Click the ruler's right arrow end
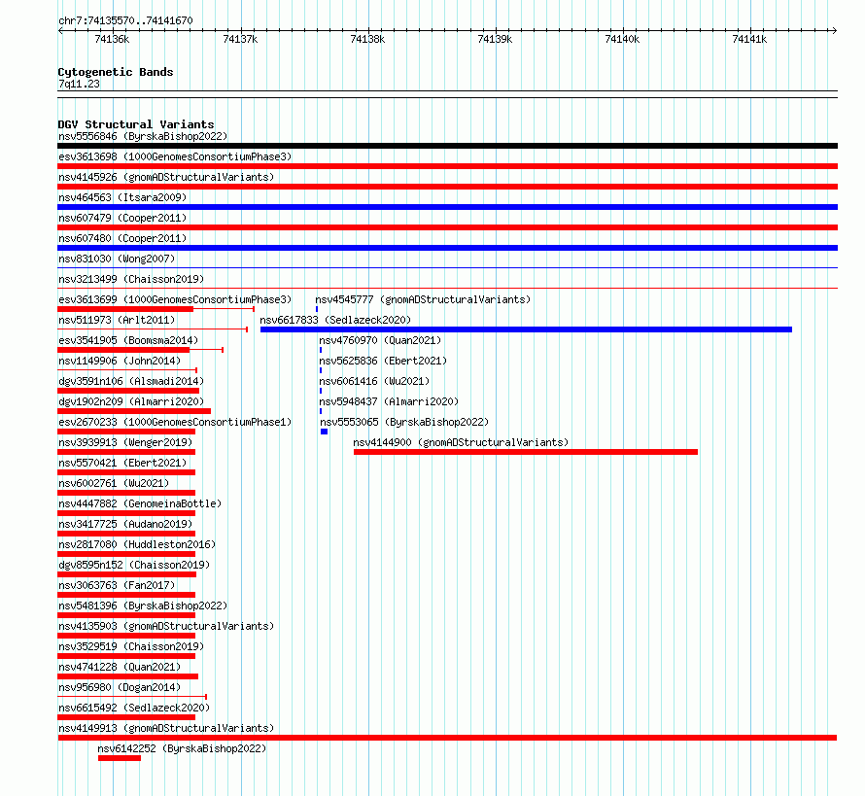The width and height of the screenshot is (865, 796). click(835, 30)
